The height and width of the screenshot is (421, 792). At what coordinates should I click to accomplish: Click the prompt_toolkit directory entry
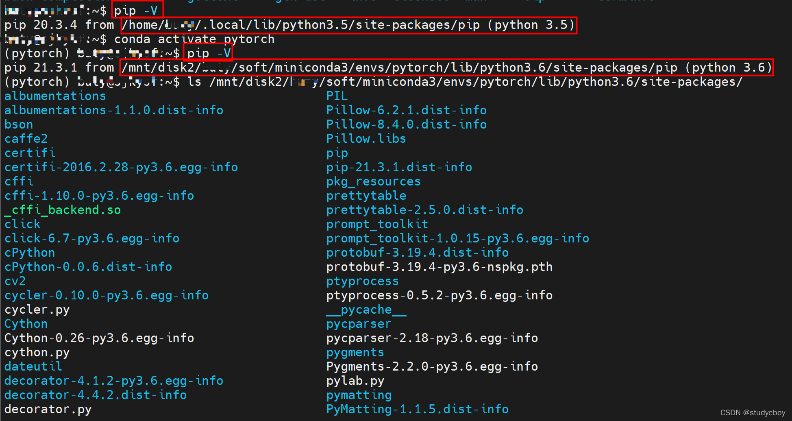(x=377, y=224)
